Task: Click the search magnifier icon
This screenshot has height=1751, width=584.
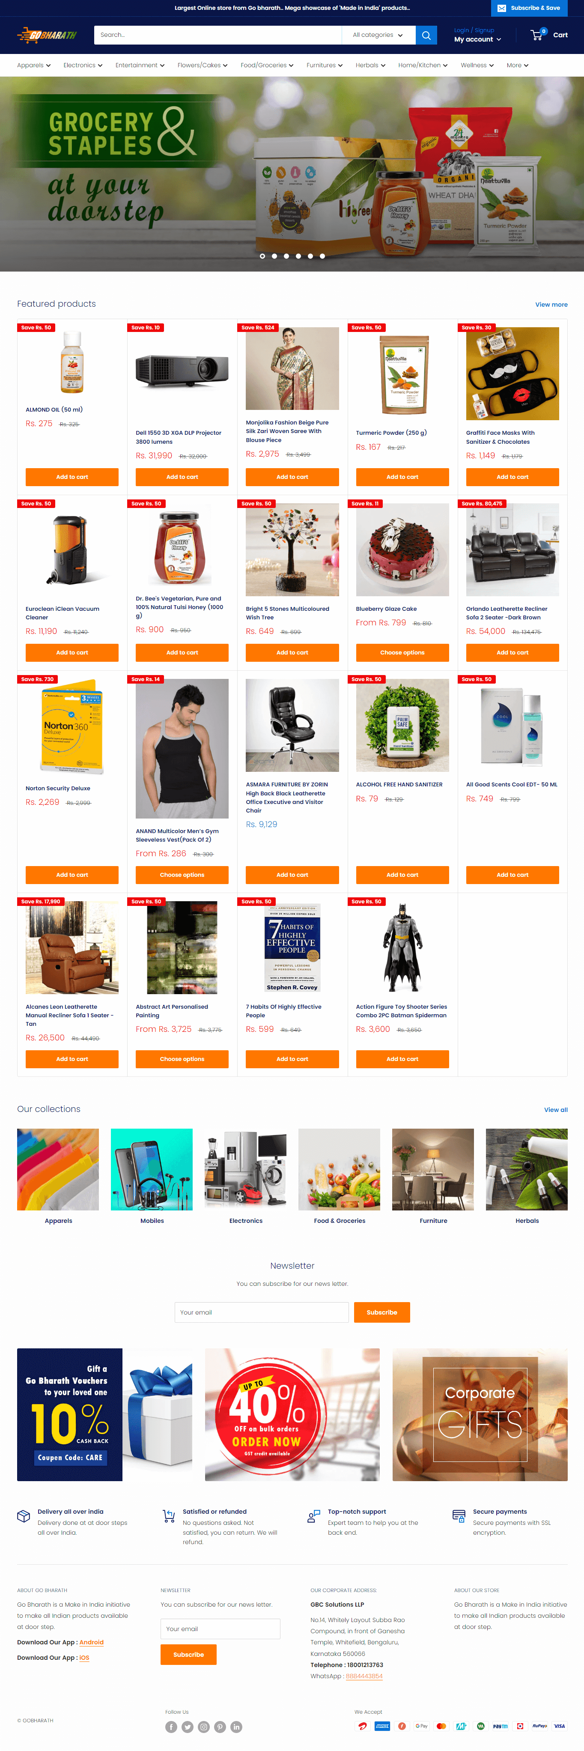Action: 426,36
